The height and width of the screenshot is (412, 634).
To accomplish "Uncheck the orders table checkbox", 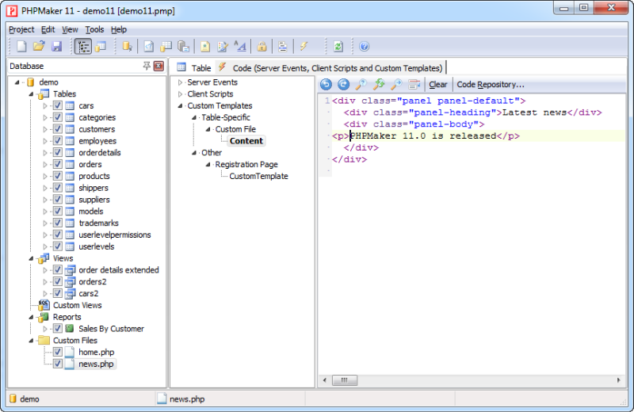I will pyautogui.click(x=57, y=164).
